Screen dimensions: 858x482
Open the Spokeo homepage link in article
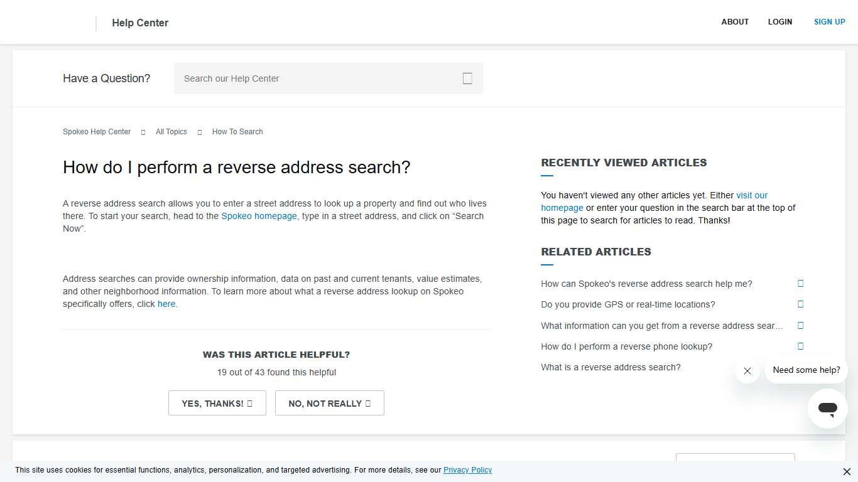coord(259,216)
